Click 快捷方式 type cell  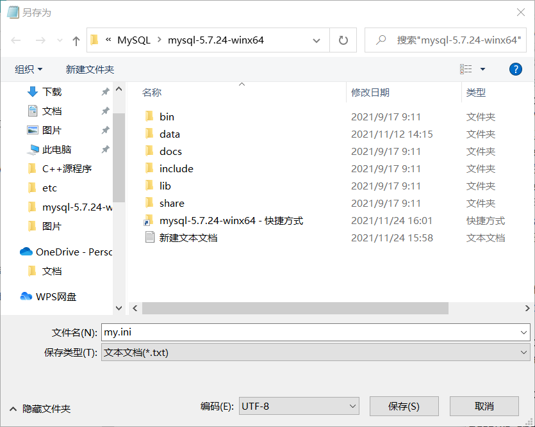(486, 220)
